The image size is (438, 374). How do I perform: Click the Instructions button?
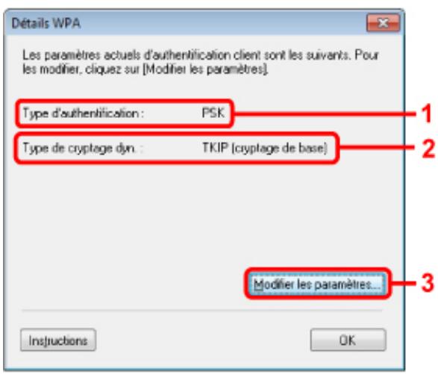tap(58, 340)
